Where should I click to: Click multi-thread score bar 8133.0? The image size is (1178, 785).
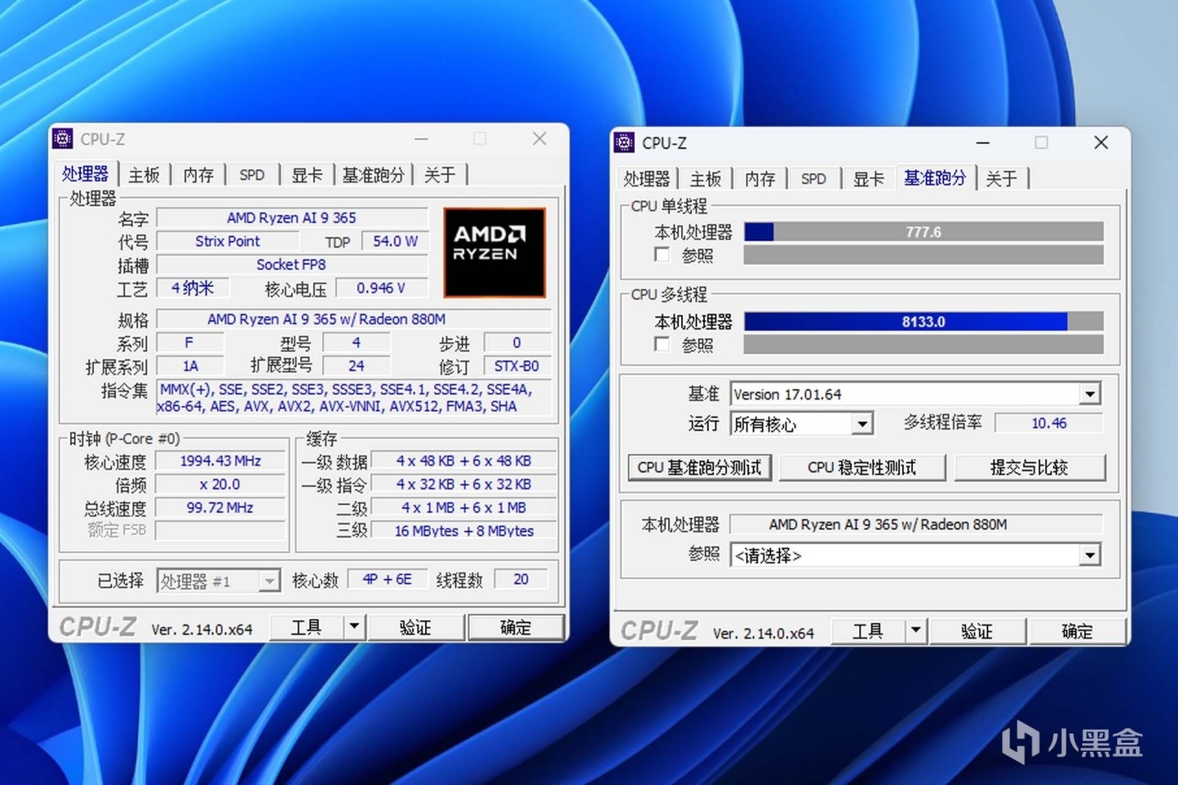[923, 321]
